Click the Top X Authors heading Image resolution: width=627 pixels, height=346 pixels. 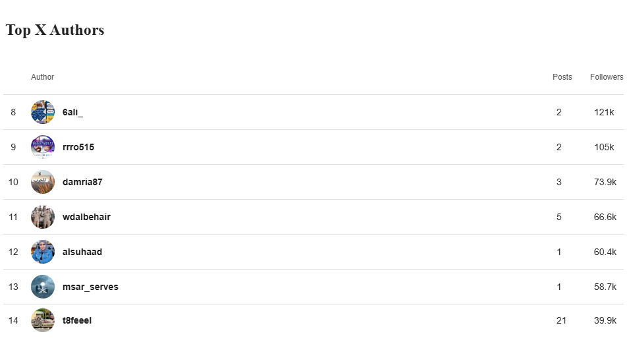point(55,30)
